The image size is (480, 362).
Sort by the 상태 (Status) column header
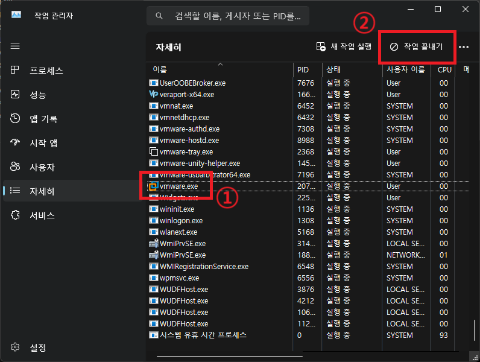[352, 69]
